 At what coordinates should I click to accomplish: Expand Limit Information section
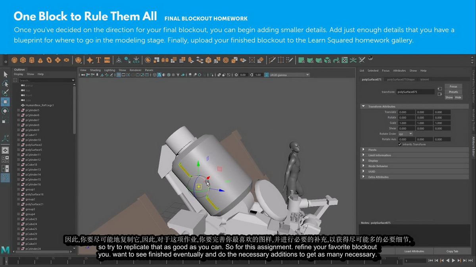[x=363, y=155]
